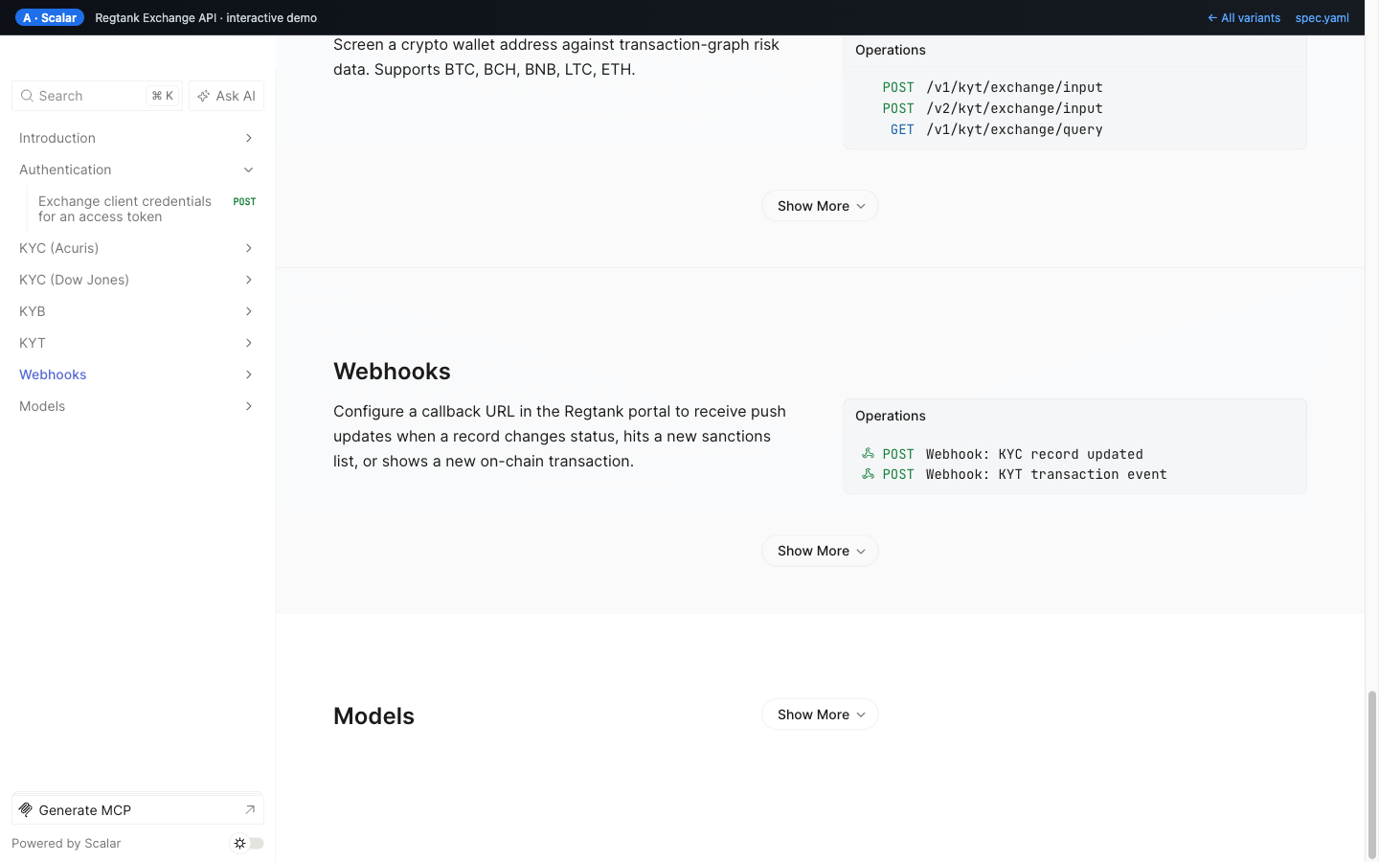Click the Webhooks section heading
This screenshot has height=862, width=1379.
coord(392,372)
